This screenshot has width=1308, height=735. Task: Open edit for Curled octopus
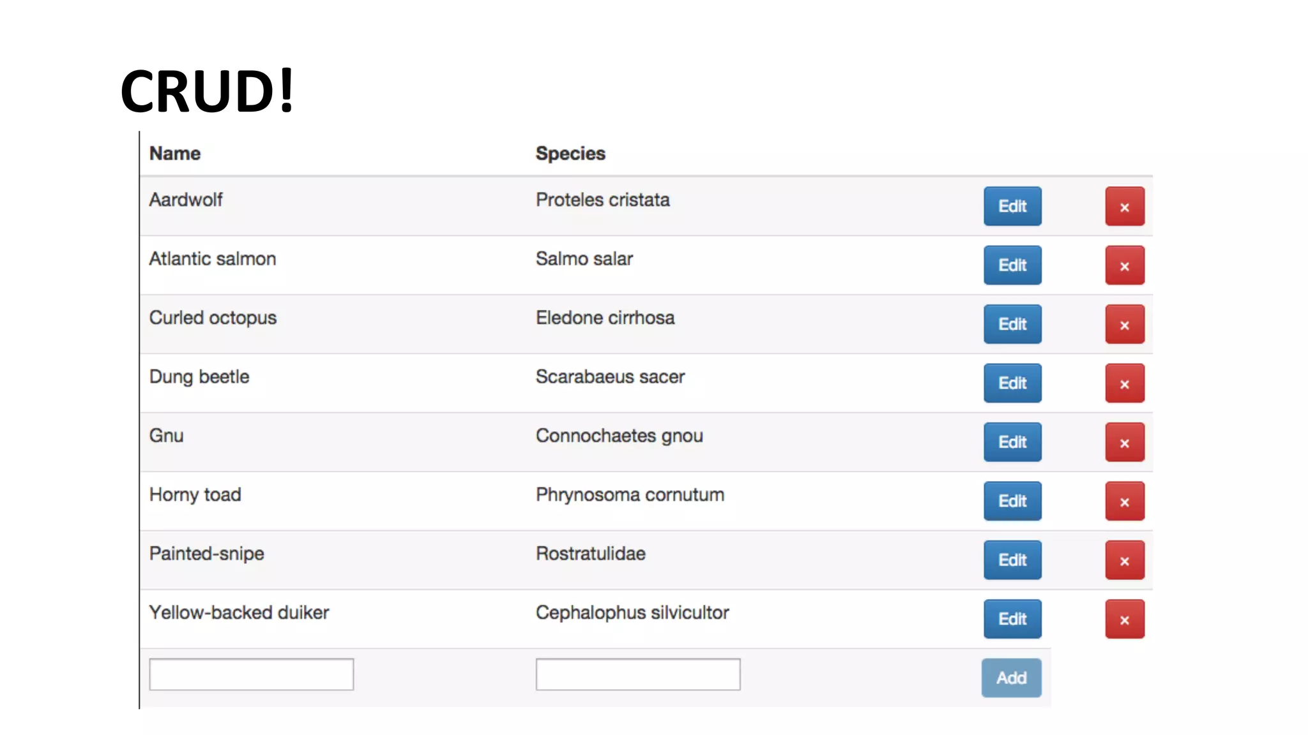pyautogui.click(x=1012, y=324)
